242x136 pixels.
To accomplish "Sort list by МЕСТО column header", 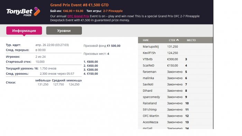I will (x=191, y=40).
